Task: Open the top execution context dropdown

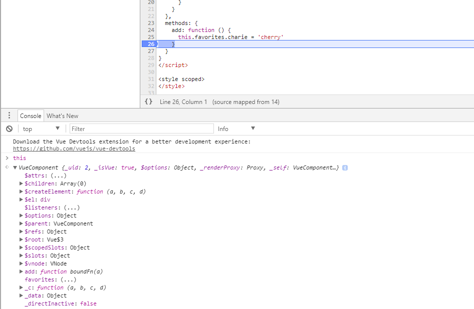Action: [41, 129]
